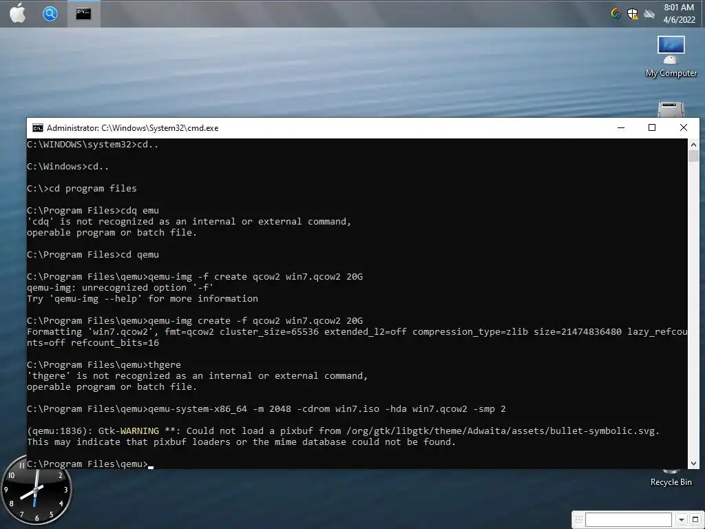The width and height of the screenshot is (705, 529).
Task: Click the 'This may indicate that pixbuf' line
Action: (x=242, y=442)
